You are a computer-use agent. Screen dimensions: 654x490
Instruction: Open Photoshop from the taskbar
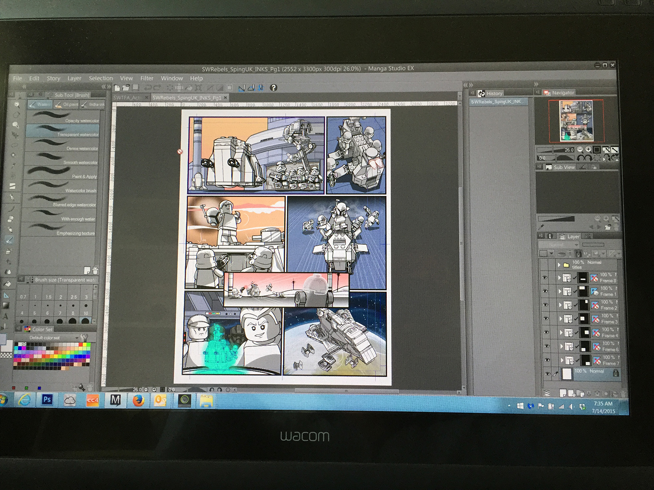[x=47, y=399]
